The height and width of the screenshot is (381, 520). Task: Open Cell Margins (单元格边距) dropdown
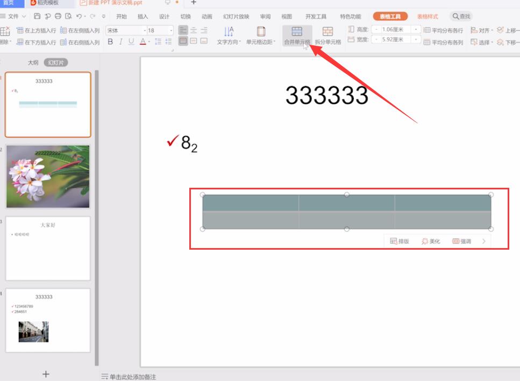pyautogui.click(x=261, y=36)
